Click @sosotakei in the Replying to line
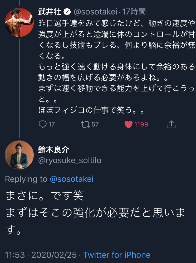Screen dimensions: 196x263 click(72, 179)
